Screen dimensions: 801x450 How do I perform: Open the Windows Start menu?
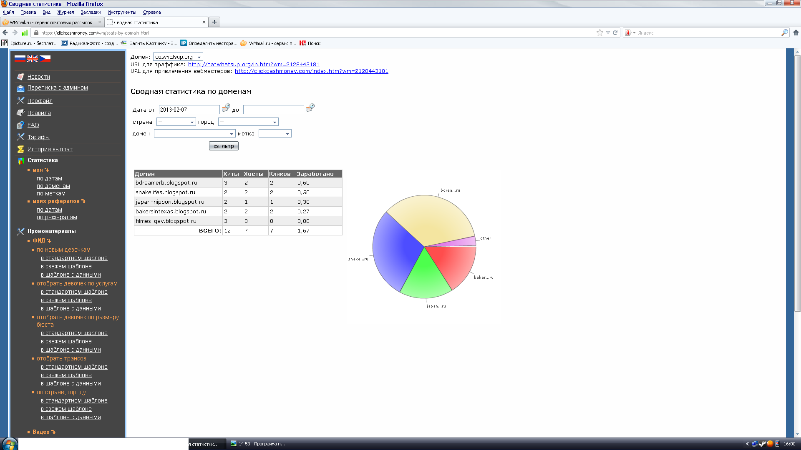9,444
